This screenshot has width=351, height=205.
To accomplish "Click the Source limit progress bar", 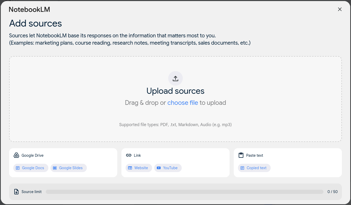I will [184, 192].
